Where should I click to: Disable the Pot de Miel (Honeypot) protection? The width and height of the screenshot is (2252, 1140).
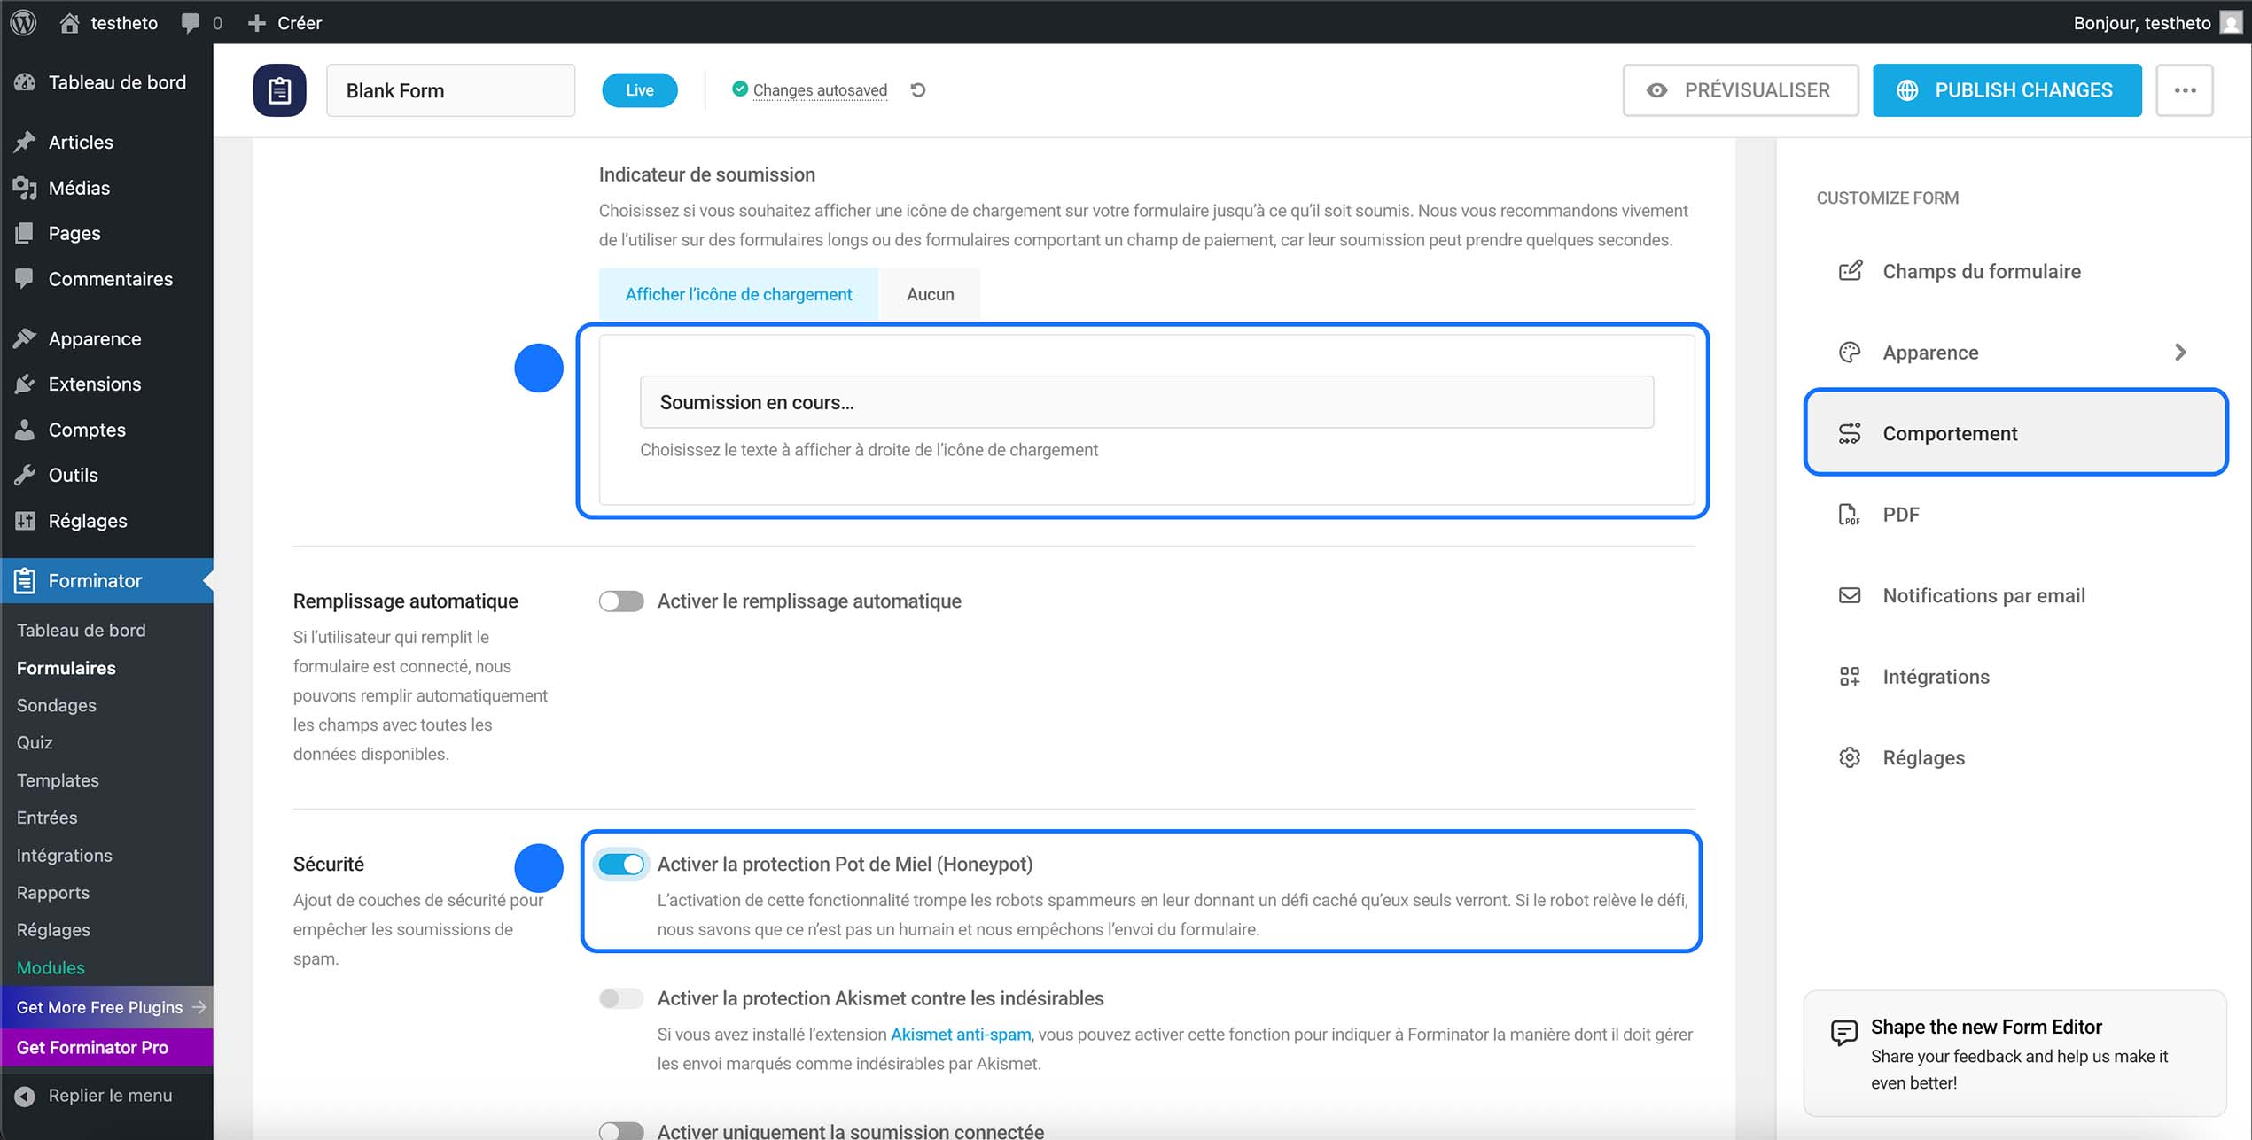tap(621, 864)
